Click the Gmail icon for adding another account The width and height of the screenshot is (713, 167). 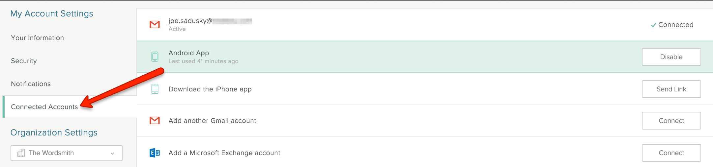click(155, 121)
